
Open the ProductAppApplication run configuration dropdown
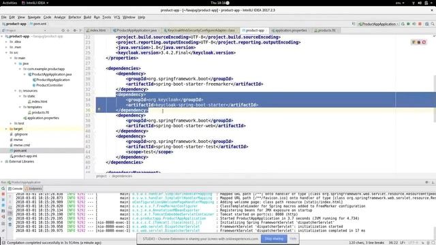tap(378, 24)
